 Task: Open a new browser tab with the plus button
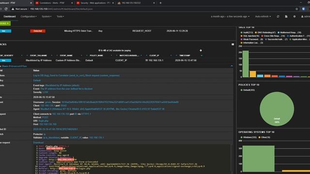coord(160,3)
